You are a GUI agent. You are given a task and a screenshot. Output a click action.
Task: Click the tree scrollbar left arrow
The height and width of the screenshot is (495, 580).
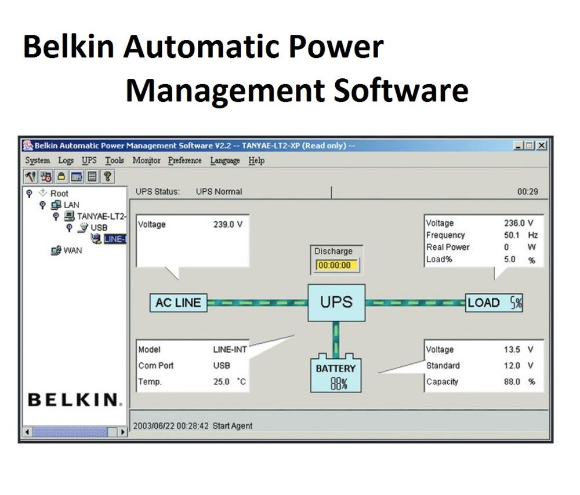tap(27, 432)
